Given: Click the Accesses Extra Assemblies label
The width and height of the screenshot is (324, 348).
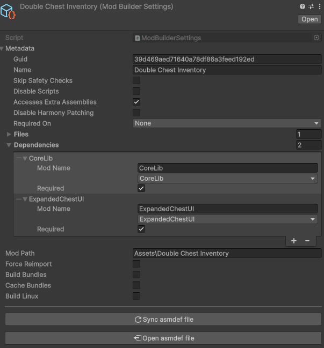Looking at the screenshot, I should (x=55, y=102).
